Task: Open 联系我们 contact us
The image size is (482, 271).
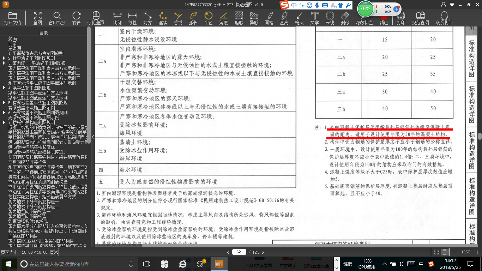Action: click(x=444, y=18)
